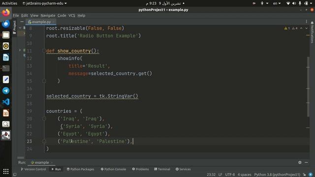The image size is (315, 177).
Task: Open the Version Control tool window
Action: pos(33,169)
